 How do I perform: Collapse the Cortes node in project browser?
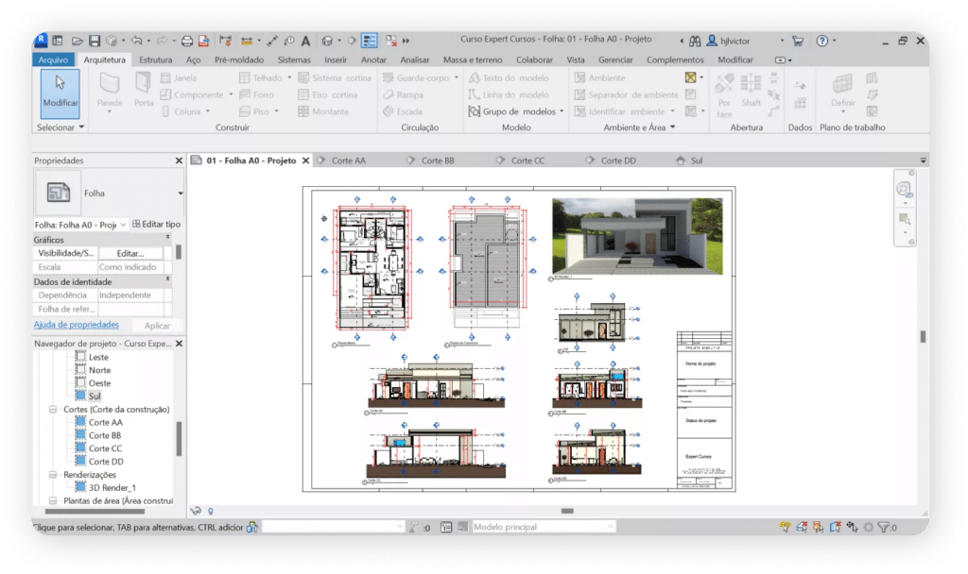coord(54,410)
